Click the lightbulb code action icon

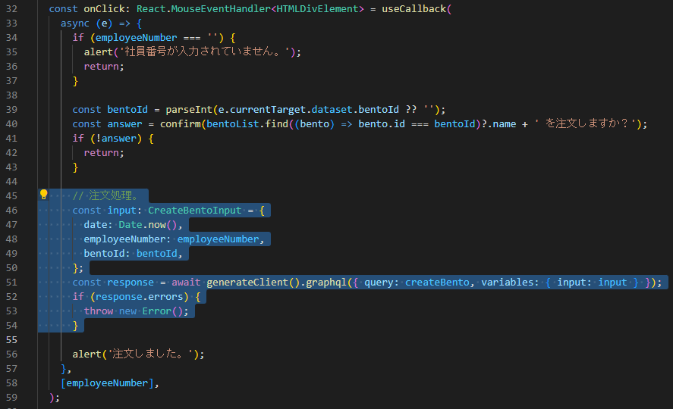[x=44, y=195]
